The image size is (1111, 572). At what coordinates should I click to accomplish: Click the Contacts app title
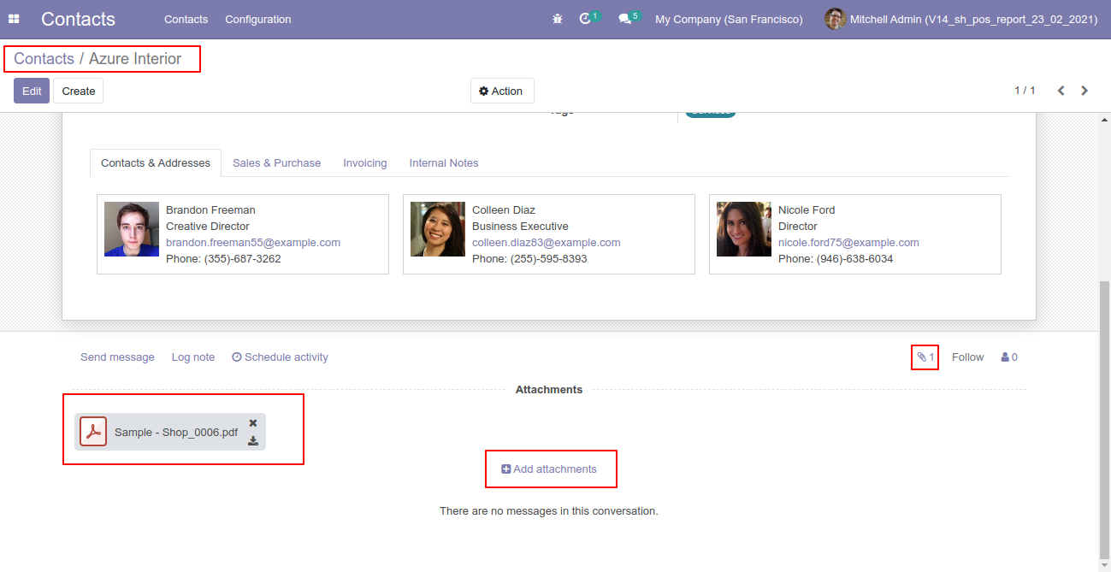pos(78,19)
